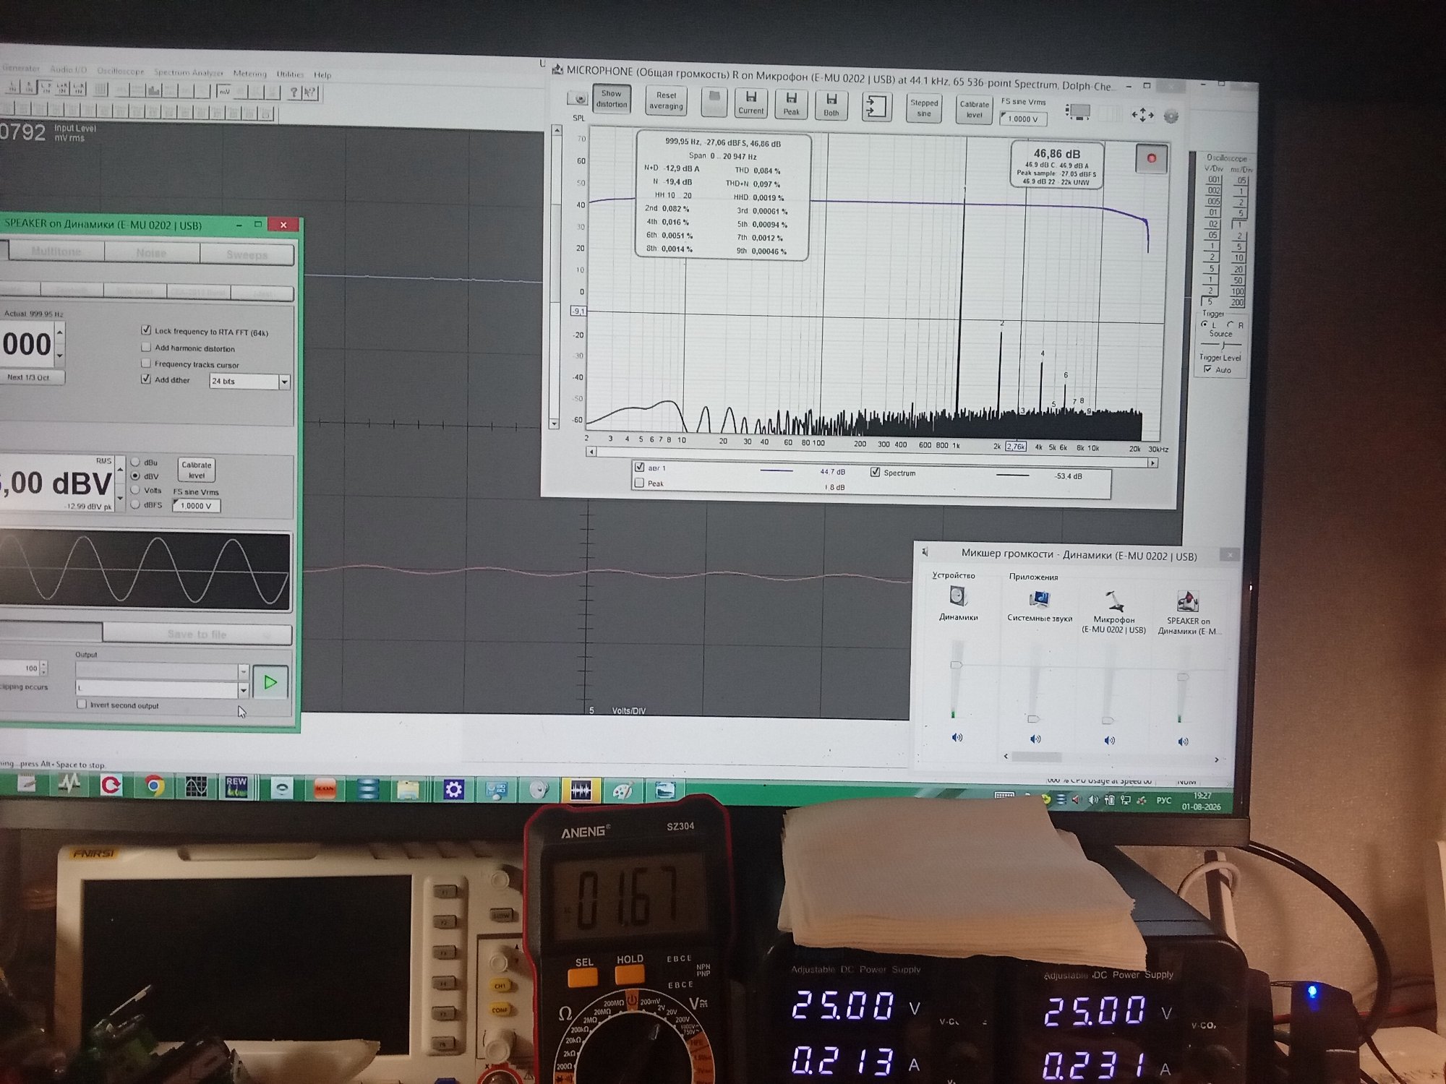Toggle the Spectrum trace checkbox in legend
This screenshot has height=1084, width=1446.
(x=876, y=472)
